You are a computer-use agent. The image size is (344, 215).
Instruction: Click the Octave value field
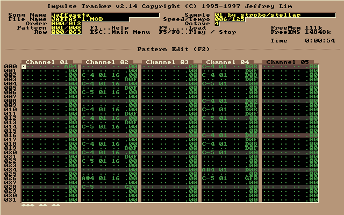coord(217,24)
